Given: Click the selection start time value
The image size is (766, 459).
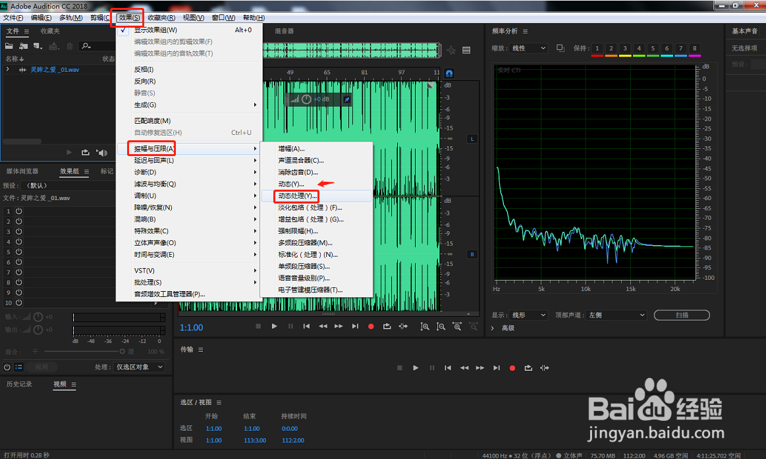Looking at the screenshot, I should point(213,428).
